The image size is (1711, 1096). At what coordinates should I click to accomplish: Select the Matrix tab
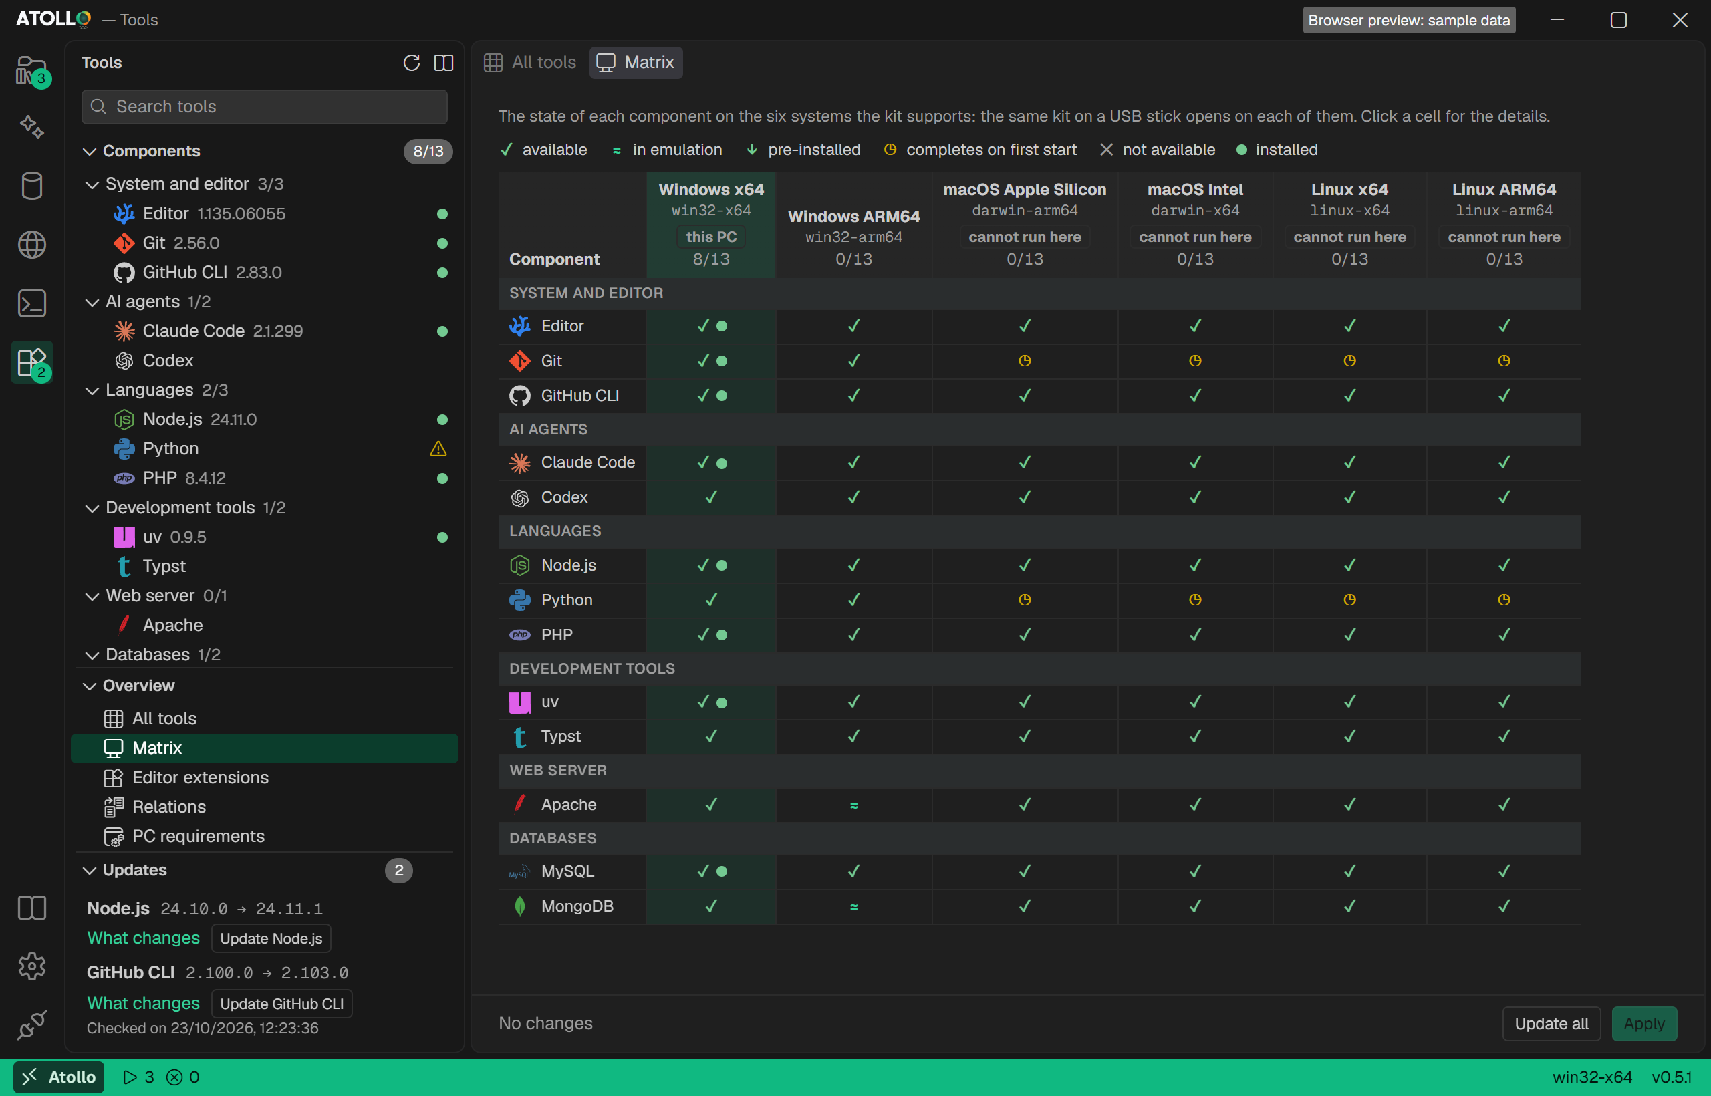pyautogui.click(x=636, y=63)
